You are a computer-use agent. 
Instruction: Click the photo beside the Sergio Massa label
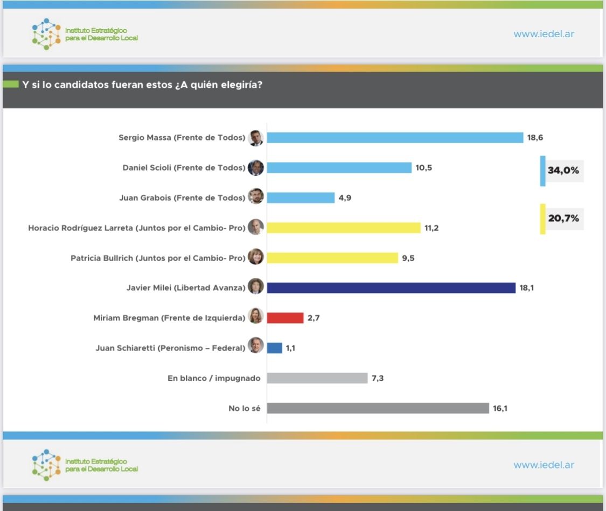click(x=255, y=138)
